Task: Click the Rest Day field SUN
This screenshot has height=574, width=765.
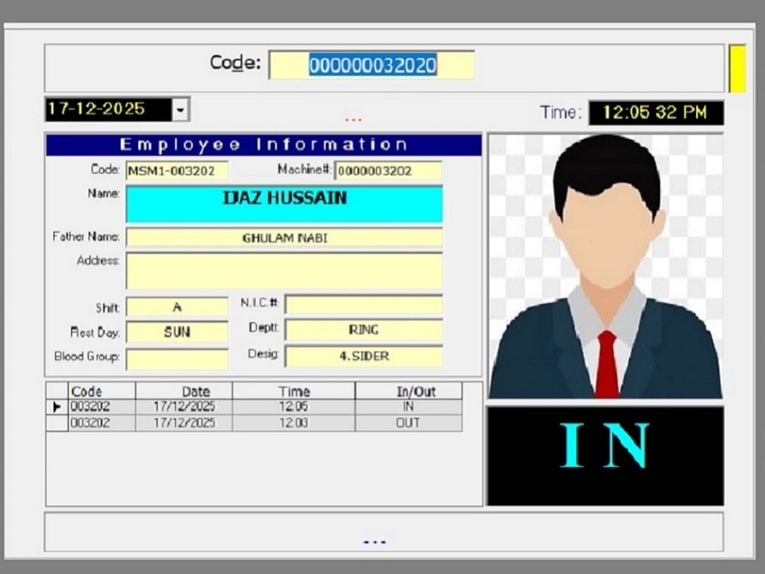Action: [x=177, y=332]
